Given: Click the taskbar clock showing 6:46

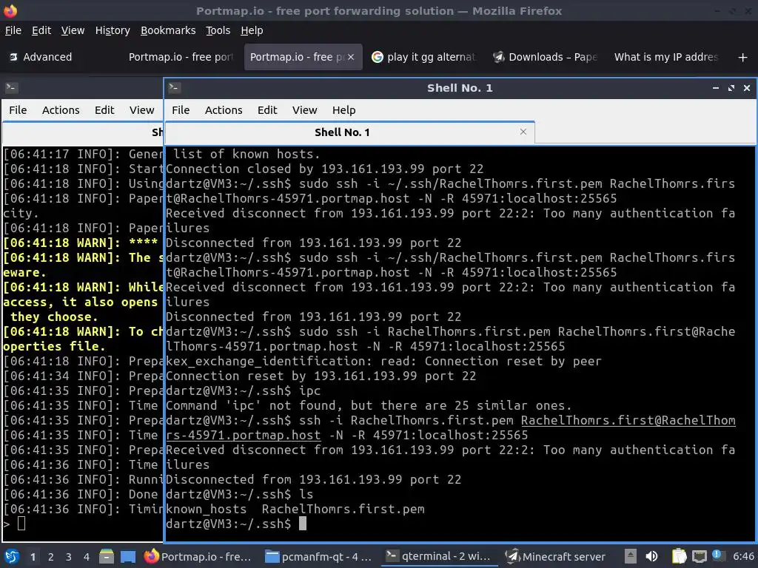Looking at the screenshot, I should 743,556.
